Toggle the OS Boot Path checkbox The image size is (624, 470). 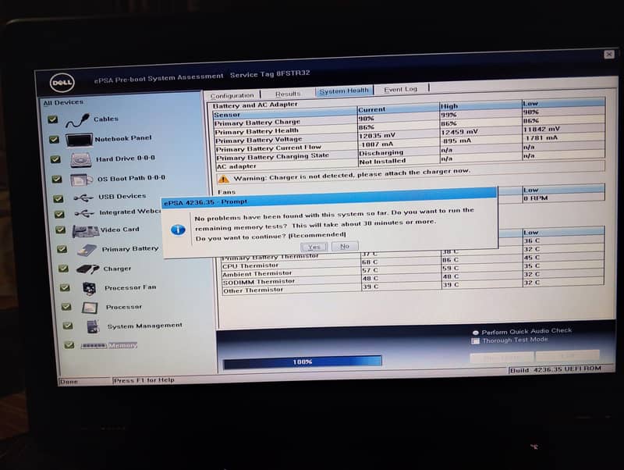coord(57,180)
